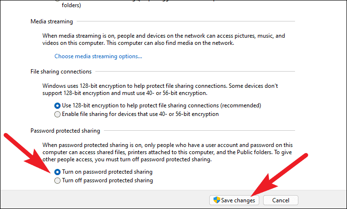Click the Cancel button
The image size is (347, 209).
[x=281, y=200]
